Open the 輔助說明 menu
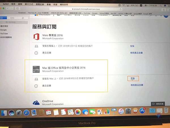 (x=64, y=5)
